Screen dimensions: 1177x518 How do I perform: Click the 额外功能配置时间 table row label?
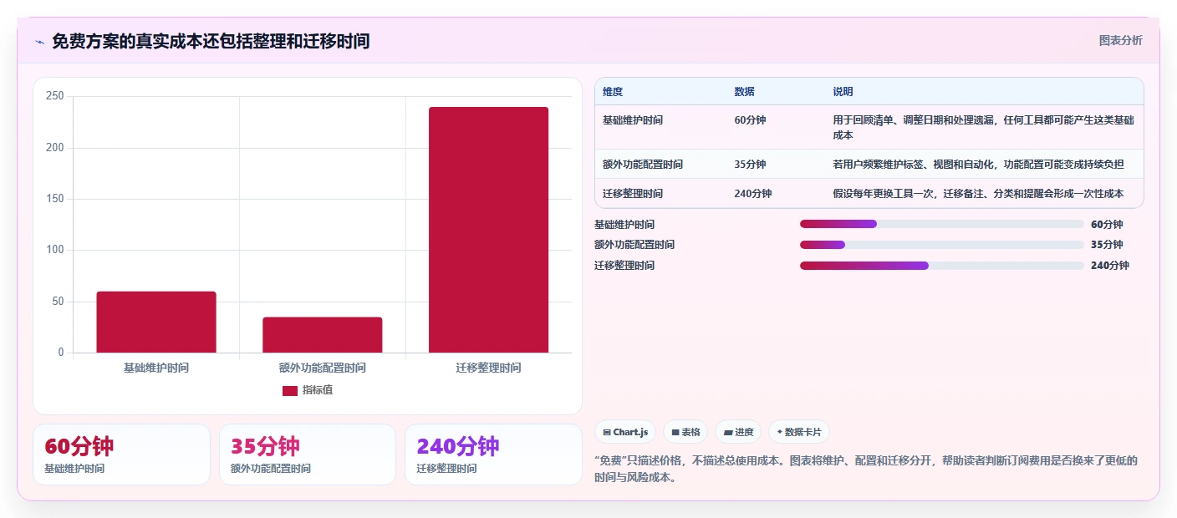click(x=643, y=165)
